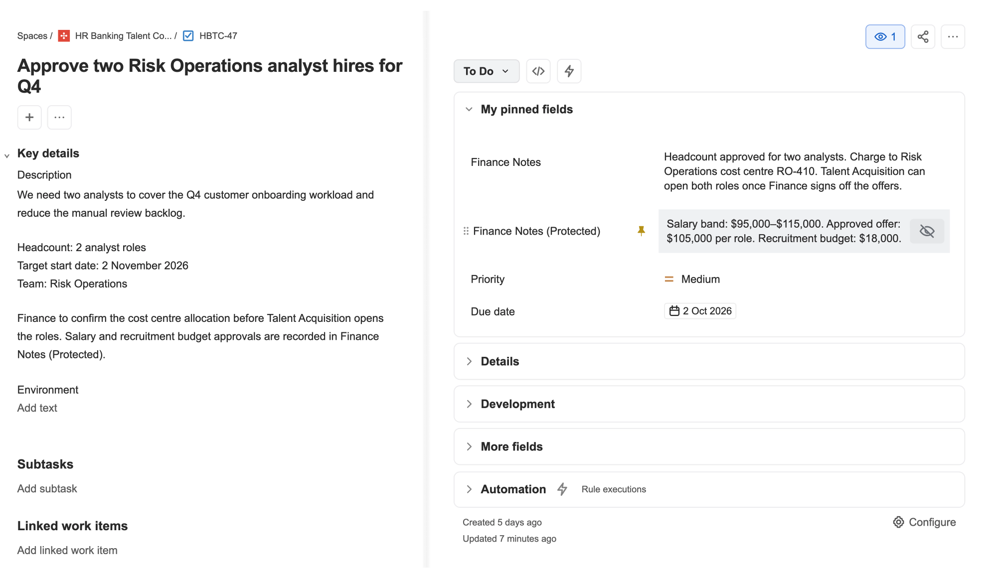This screenshot has height=583, width=997.
Task: Unpin Finance Notes (Protected) with pin icon
Action: click(641, 231)
